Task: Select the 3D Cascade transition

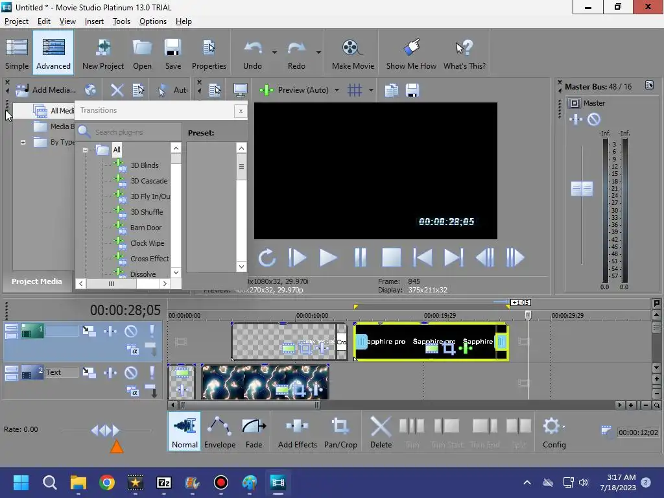Action: pos(148,181)
